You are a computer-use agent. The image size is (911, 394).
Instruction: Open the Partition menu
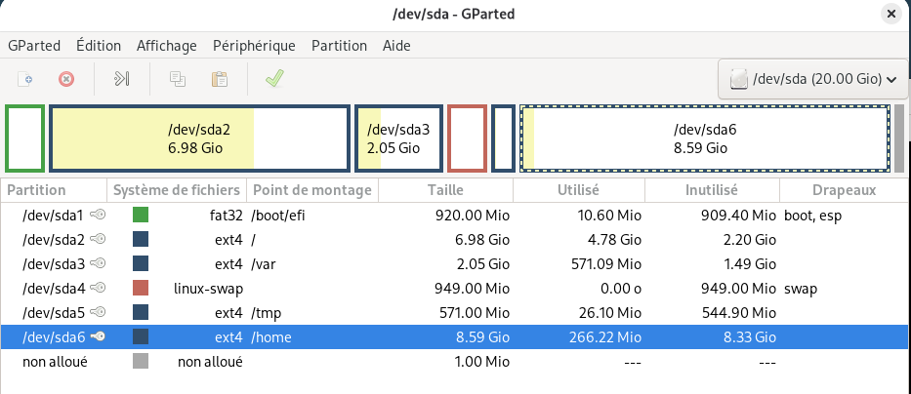click(x=339, y=46)
